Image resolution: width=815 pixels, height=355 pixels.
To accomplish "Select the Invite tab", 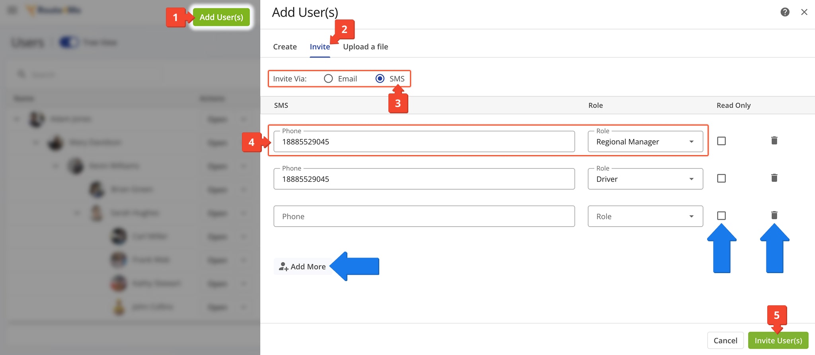I will pos(320,47).
